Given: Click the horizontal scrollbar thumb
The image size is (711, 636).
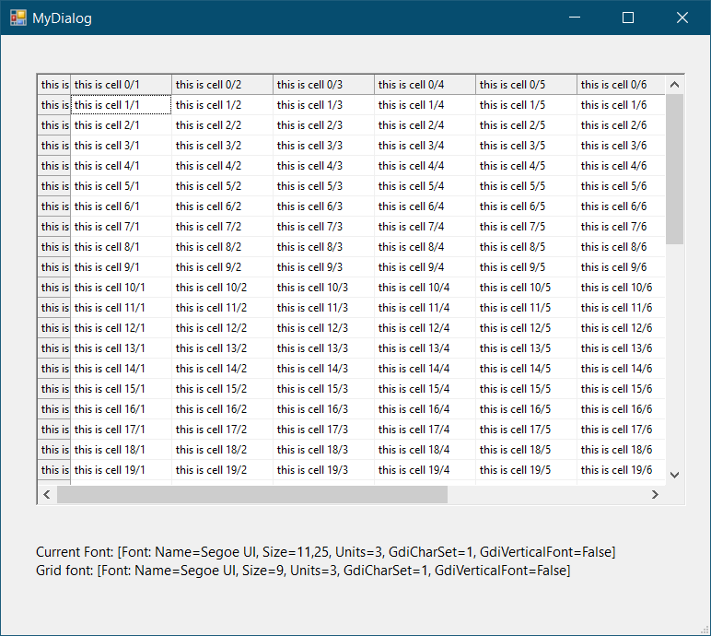Looking at the screenshot, I should [252, 494].
